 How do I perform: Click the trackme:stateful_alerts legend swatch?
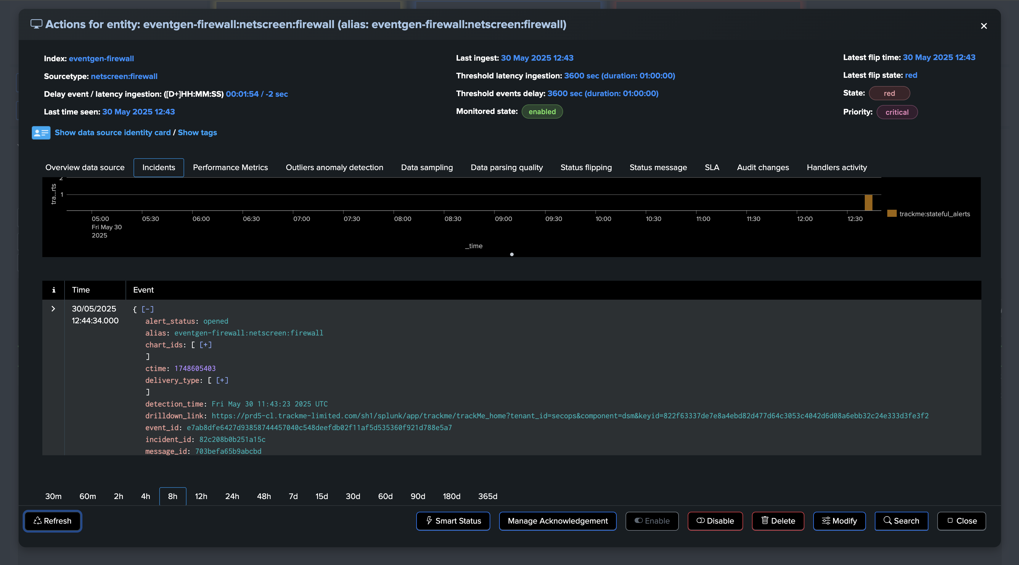892,214
